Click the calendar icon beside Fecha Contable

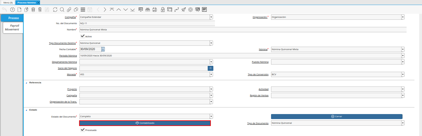point(103,49)
